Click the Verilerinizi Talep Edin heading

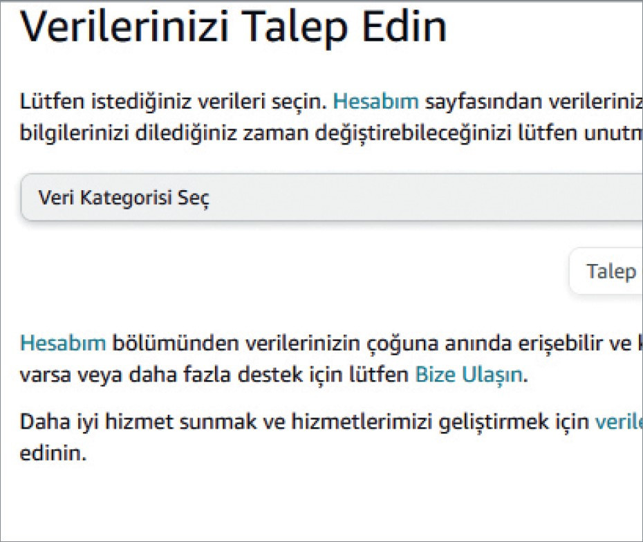(x=233, y=27)
